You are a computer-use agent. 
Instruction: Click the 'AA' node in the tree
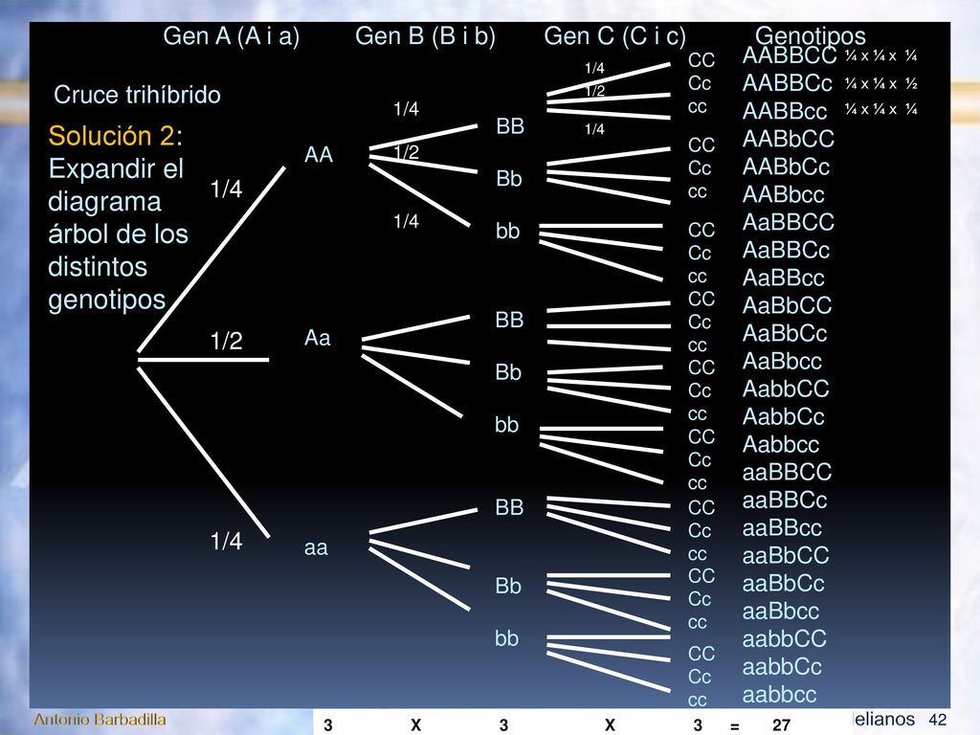pos(318,154)
